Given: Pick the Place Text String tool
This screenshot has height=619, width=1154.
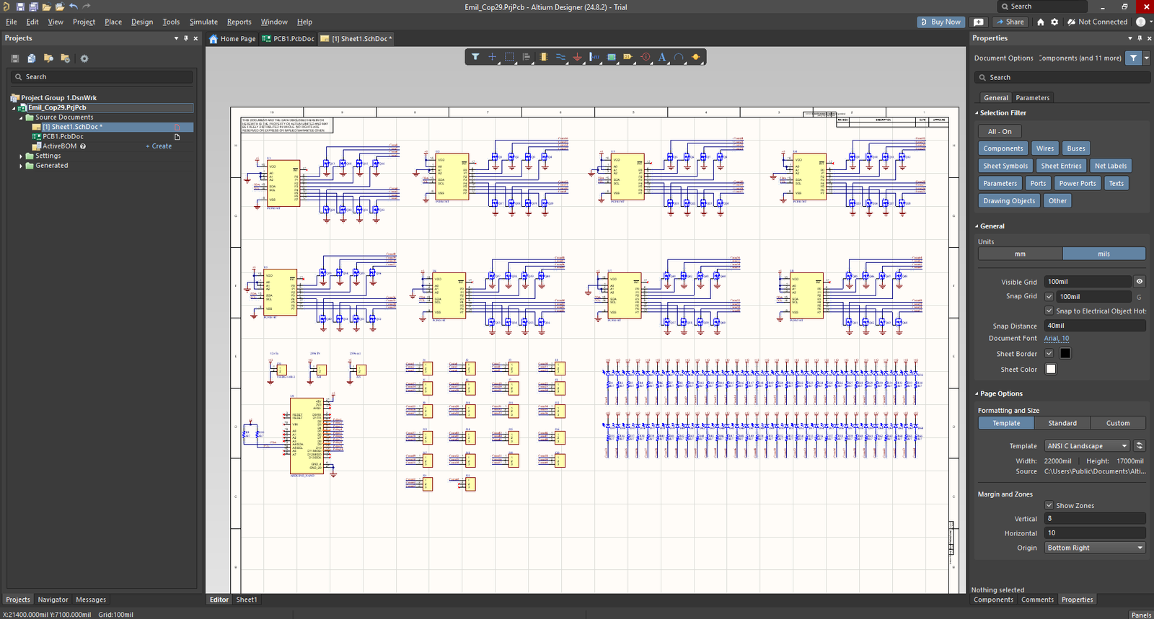Looking at the screenshot, I should pyautogui.click(x=662, y=57).
